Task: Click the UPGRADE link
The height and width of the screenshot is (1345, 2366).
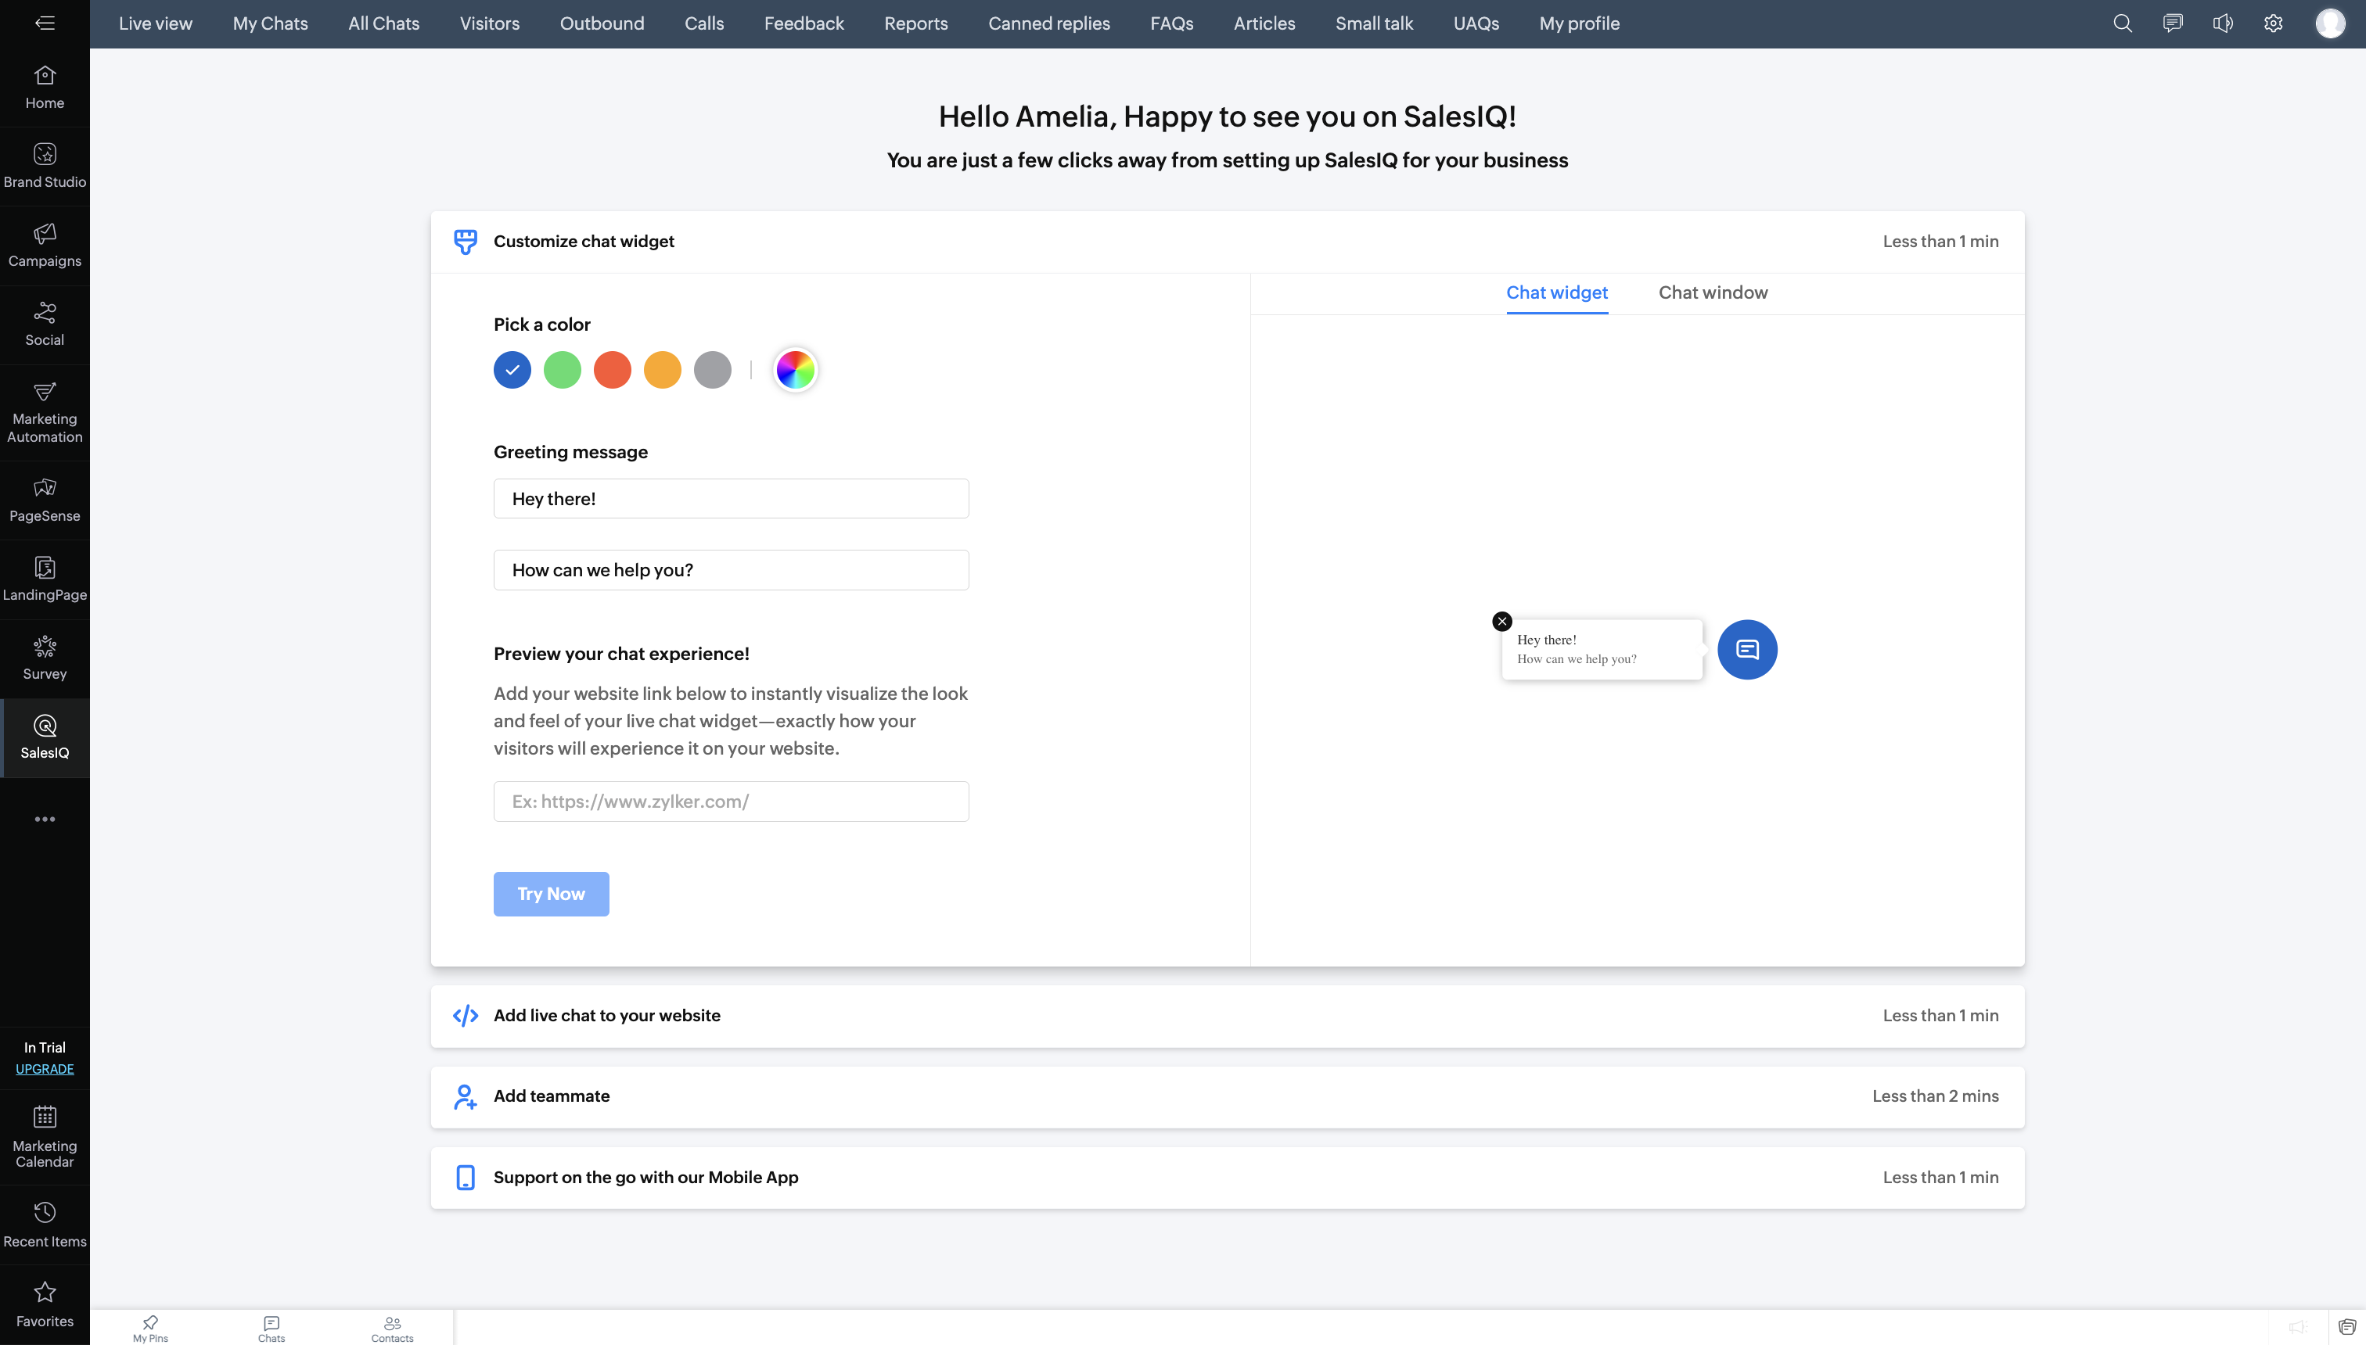Action: [45, 1069]
